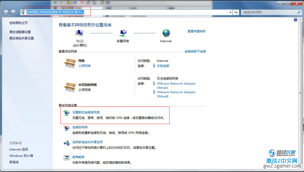Maximize the control panel window
Screen dimensions: 304x172
(x=287, y=3)
